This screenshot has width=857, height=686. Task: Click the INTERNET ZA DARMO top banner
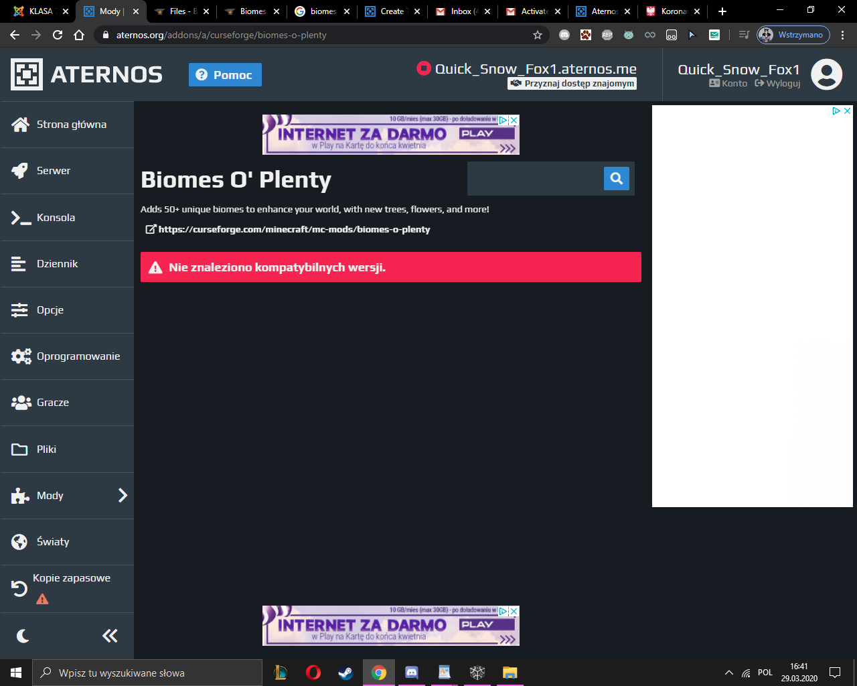pyautogui.click(x=391, y=135)
